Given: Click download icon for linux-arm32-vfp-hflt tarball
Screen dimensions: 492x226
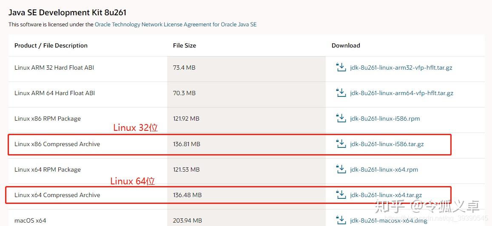Looking at the screenshot, I should point(341,67).
